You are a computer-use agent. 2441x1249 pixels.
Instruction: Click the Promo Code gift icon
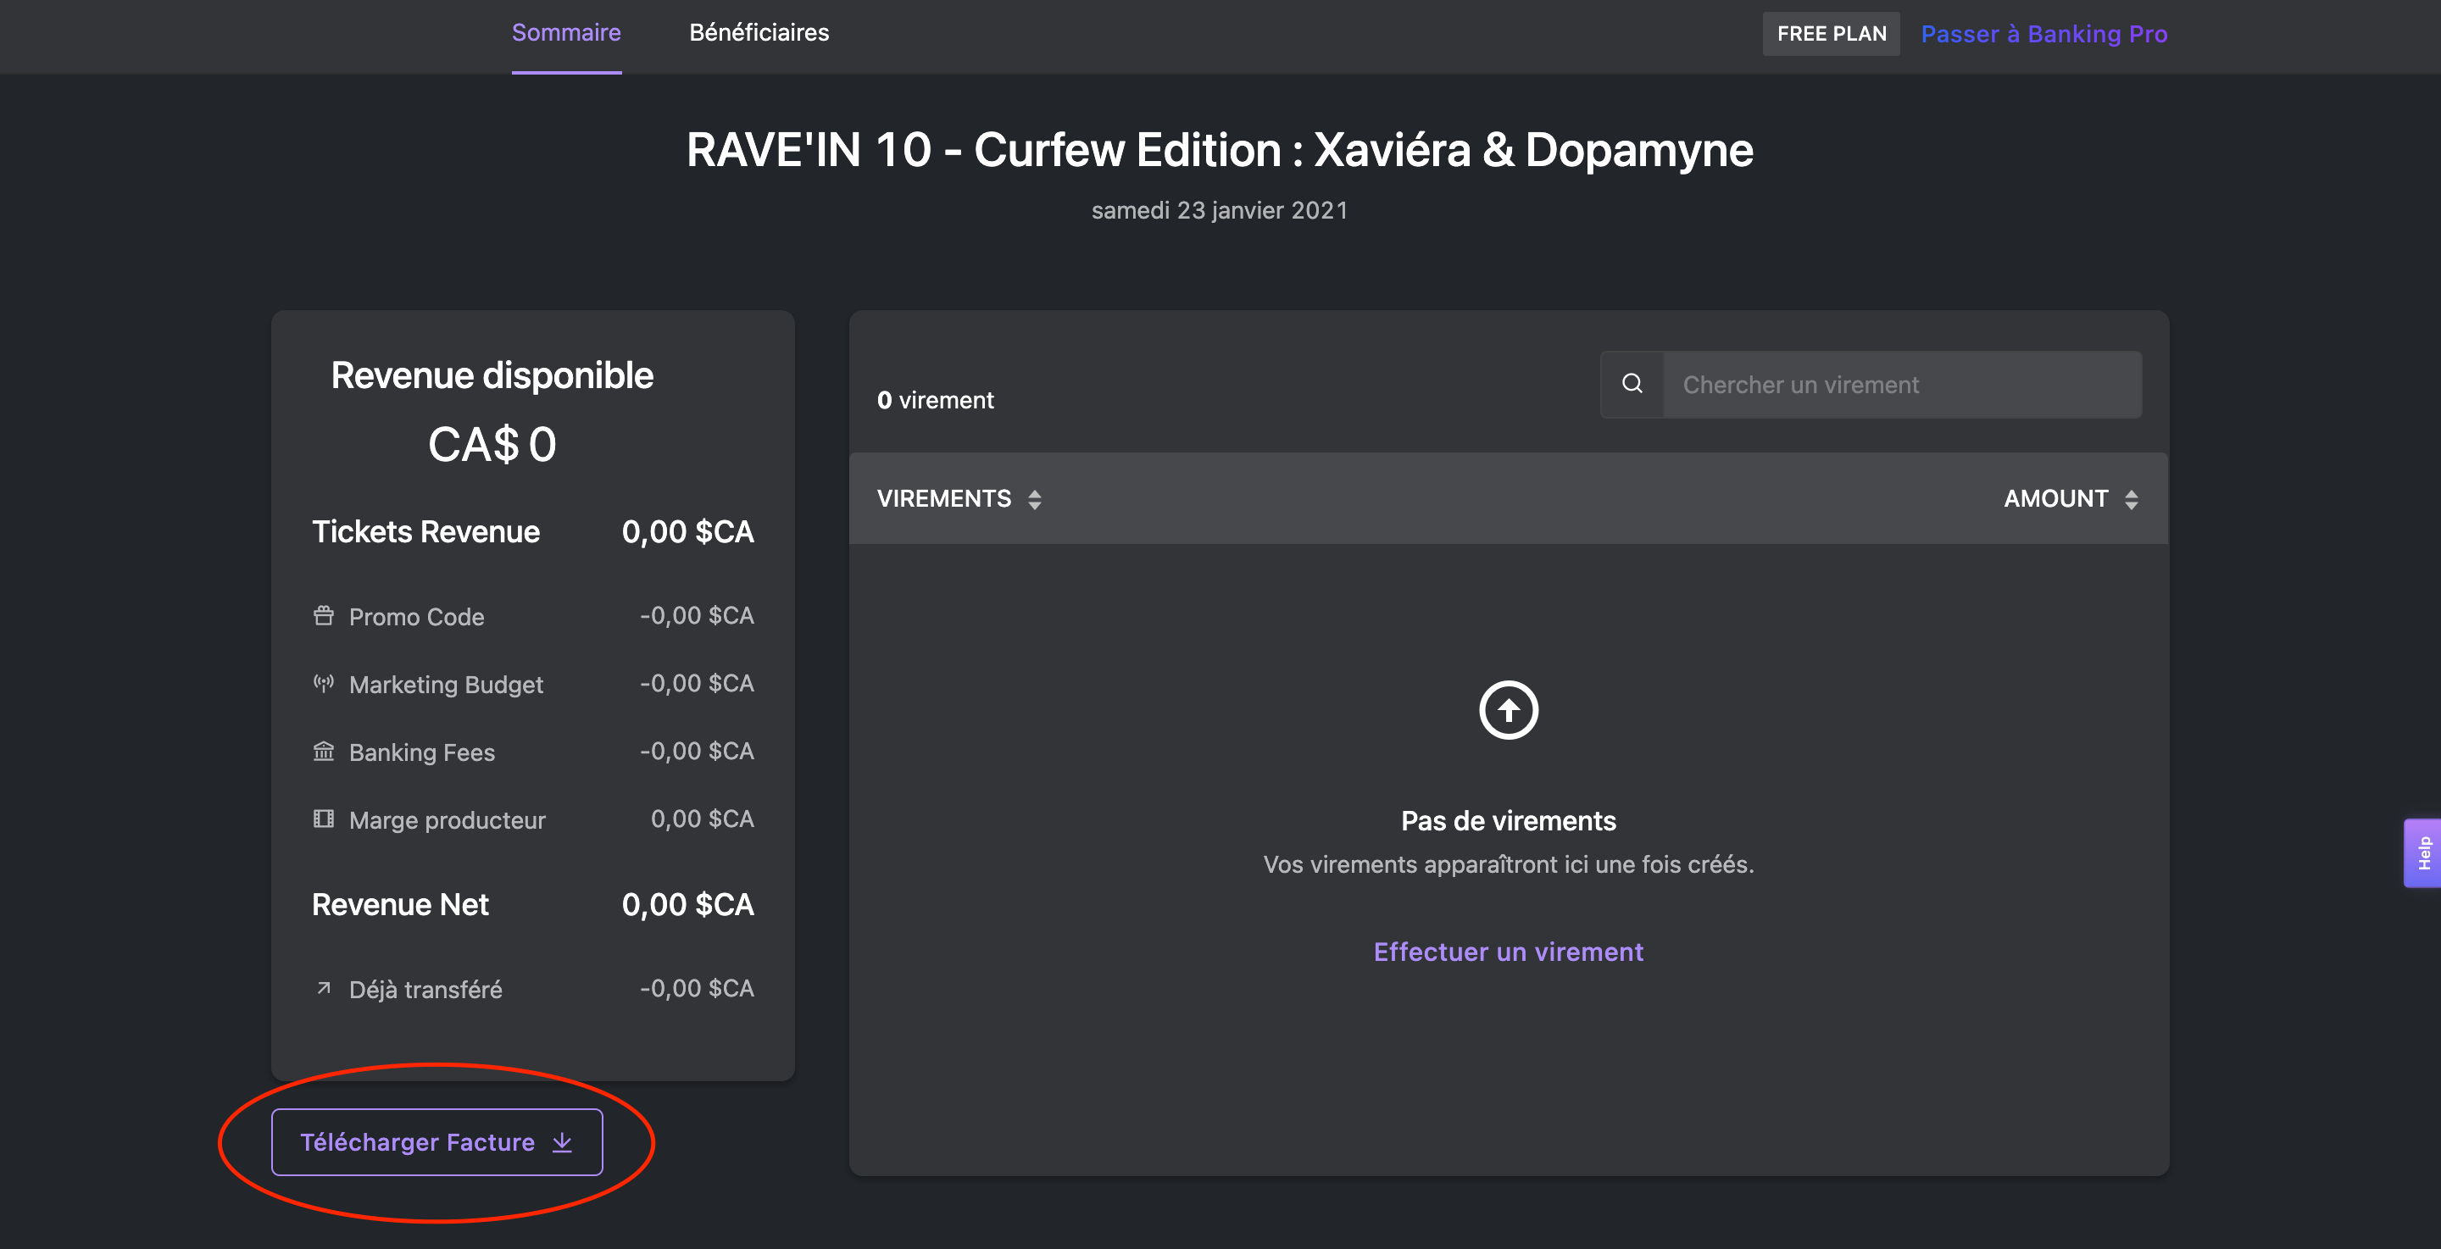pos(323,616)
